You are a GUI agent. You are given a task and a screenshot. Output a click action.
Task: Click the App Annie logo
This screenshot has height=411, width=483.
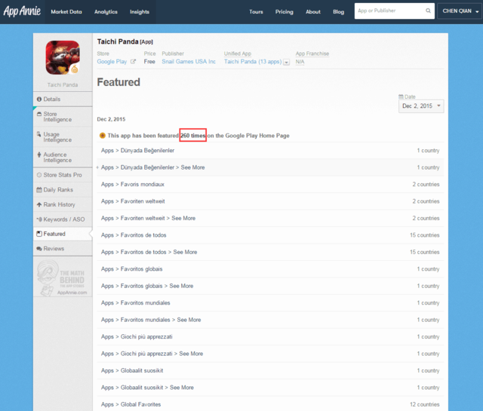22,11
